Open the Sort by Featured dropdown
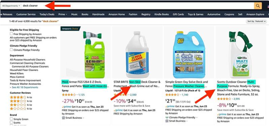269x132 pixels. 256,21
